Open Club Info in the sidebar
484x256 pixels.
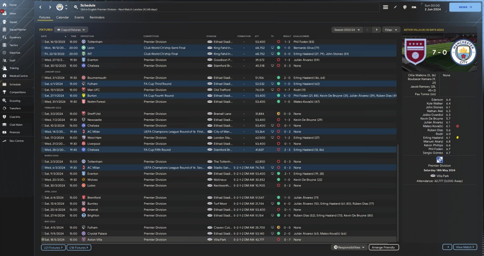[15, 117]
